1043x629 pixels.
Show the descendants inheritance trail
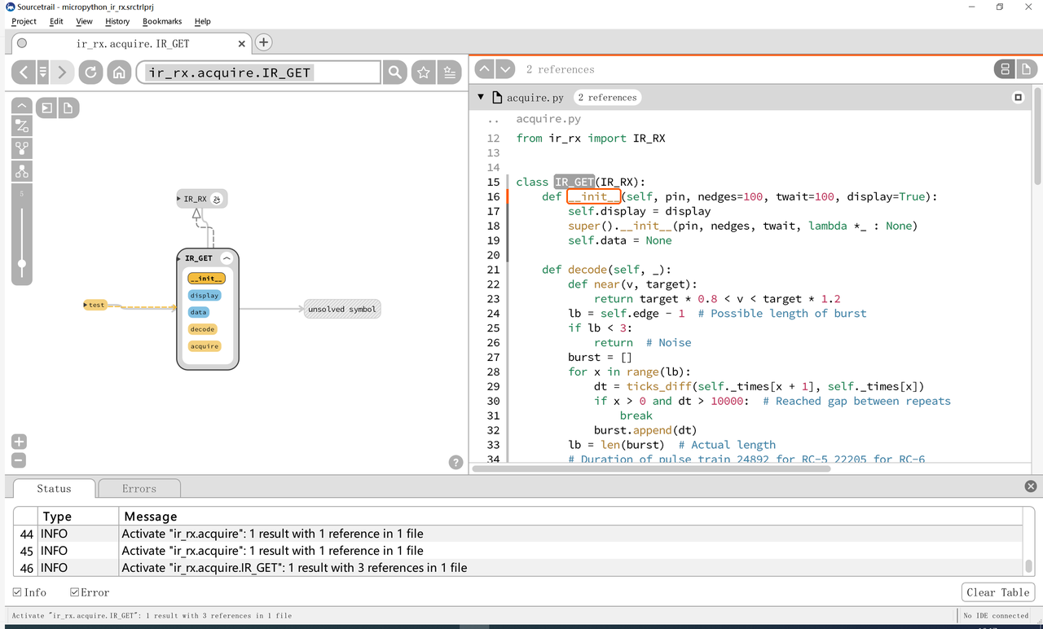[22, 171]
